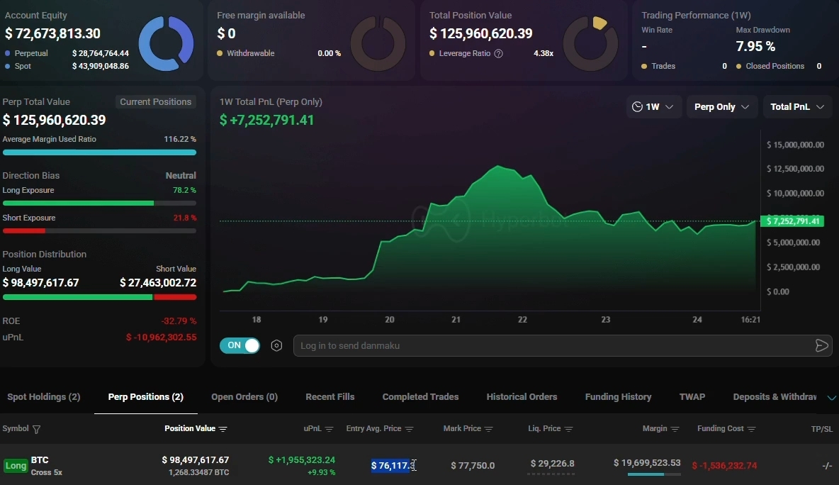Click the BTC funding cost -1,536,232.74
The width and height of the screenshot is (839, 485).
(x=724, y=466)
